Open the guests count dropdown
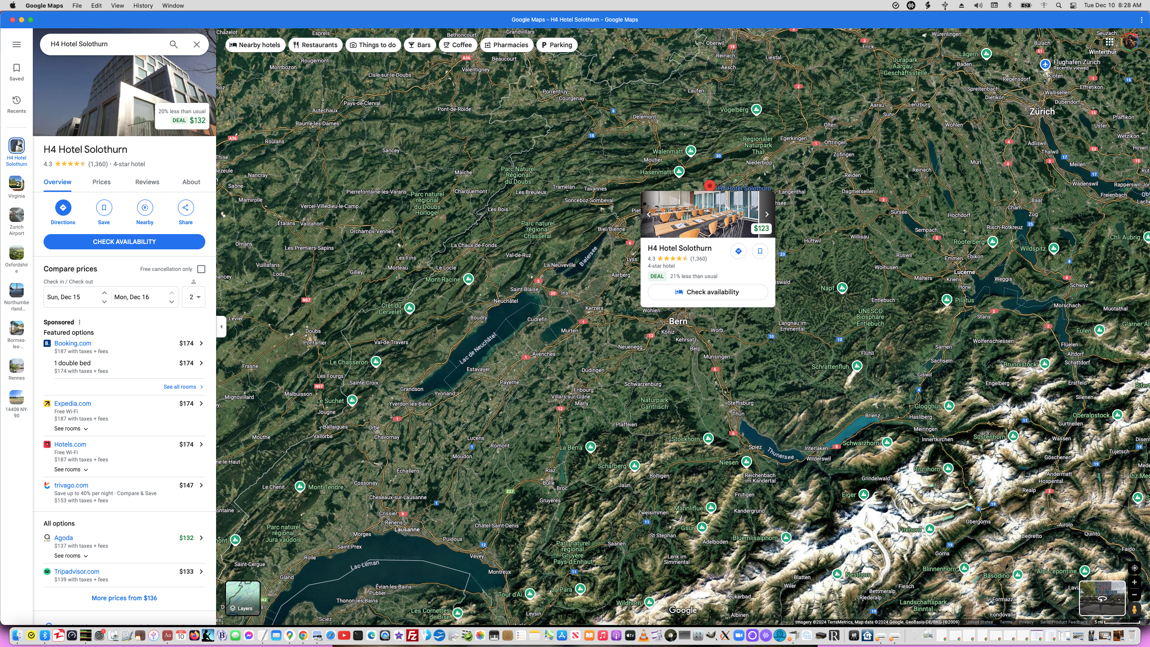 pyautogui.click(x=194, y=297)
